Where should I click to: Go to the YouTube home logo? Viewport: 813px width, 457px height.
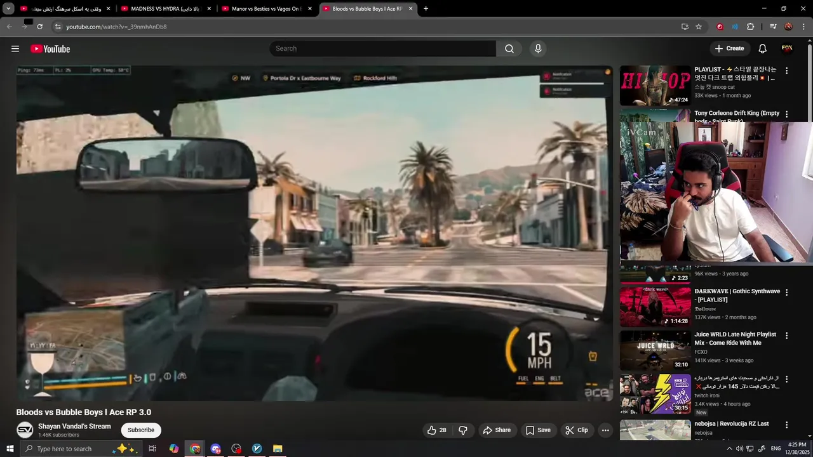tap(50, 49)
